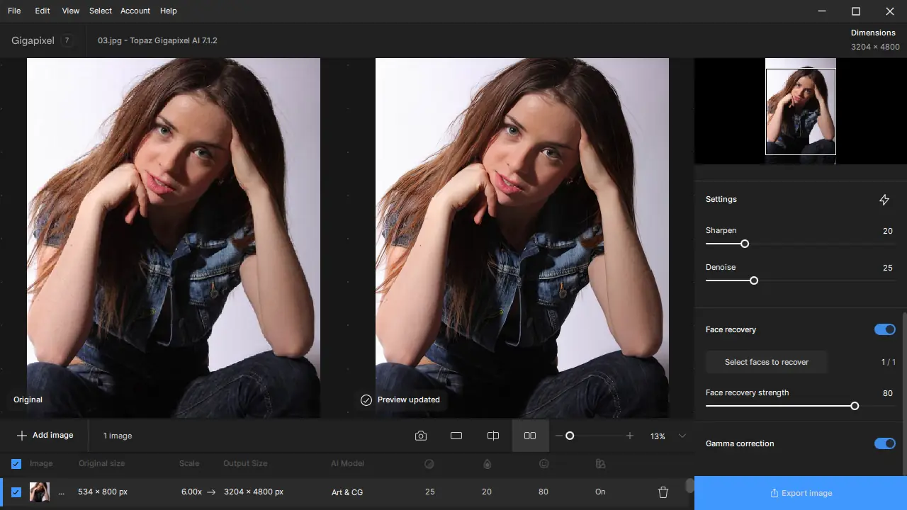Click the zoom level slider handle

point(570,436)
